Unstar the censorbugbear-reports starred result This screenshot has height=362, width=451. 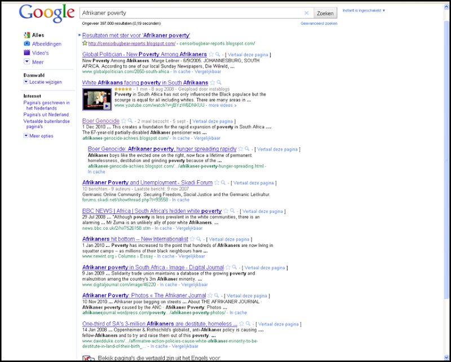pyautogui.click(x=85, y=43)
